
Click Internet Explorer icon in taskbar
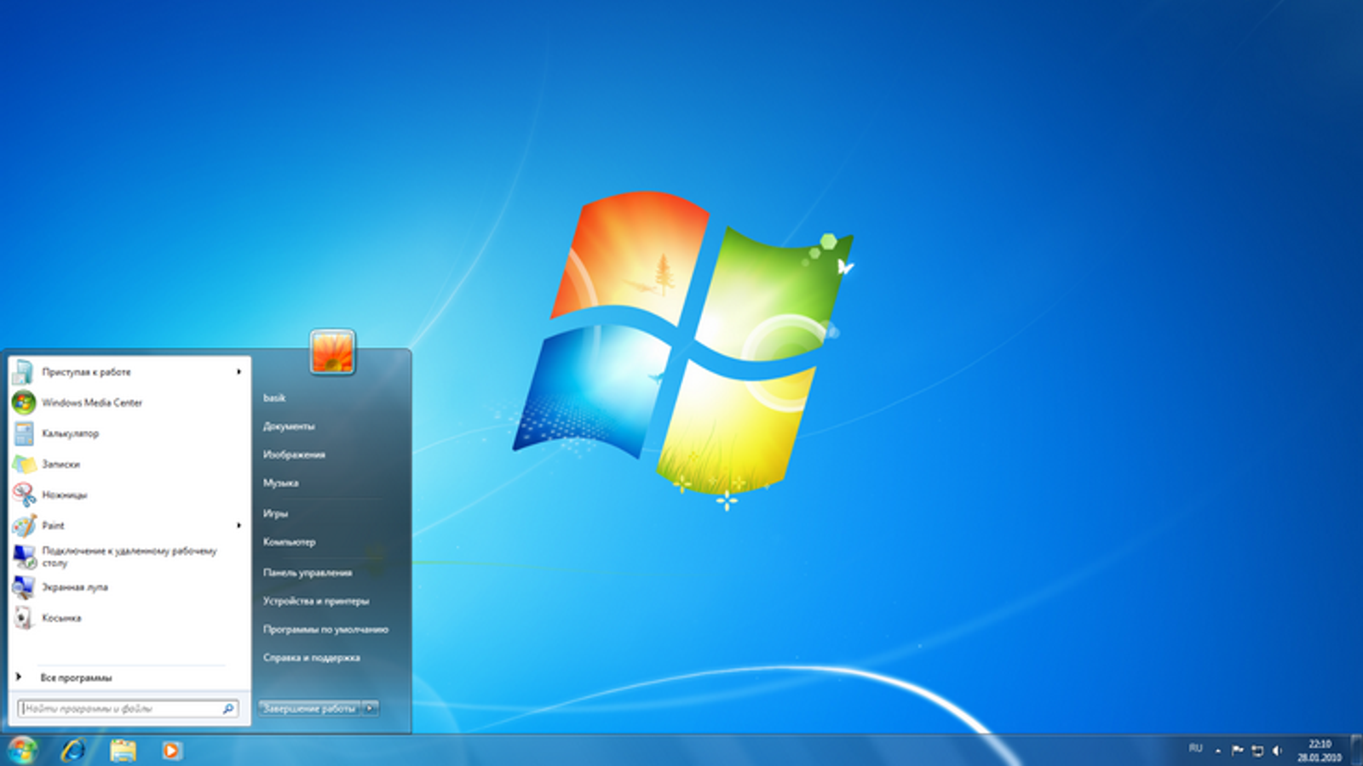[x=73, y=750]
